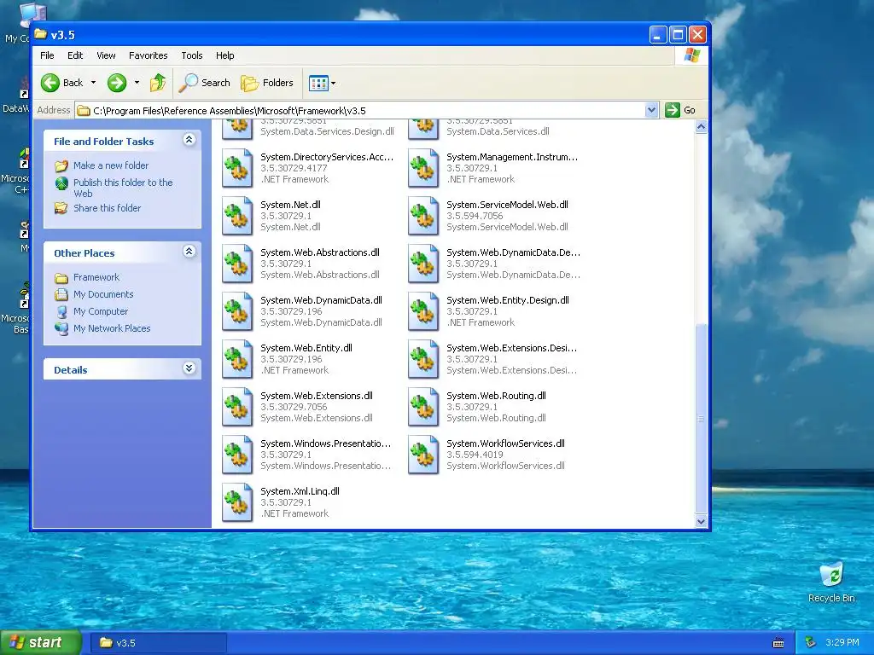Screen dimensions: 874x655
Task: Select the System.Web.Routing.dll icon
Action: click(x=423, y=407)
